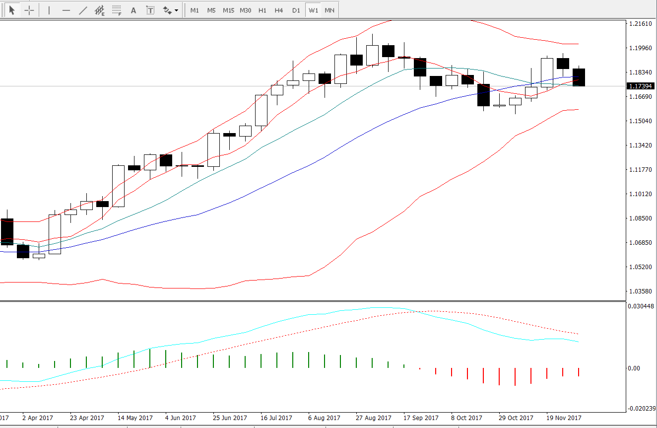Pick the Horizontal Line drawing tool
This screenshot has width=657, height=428.
point(66,10)
